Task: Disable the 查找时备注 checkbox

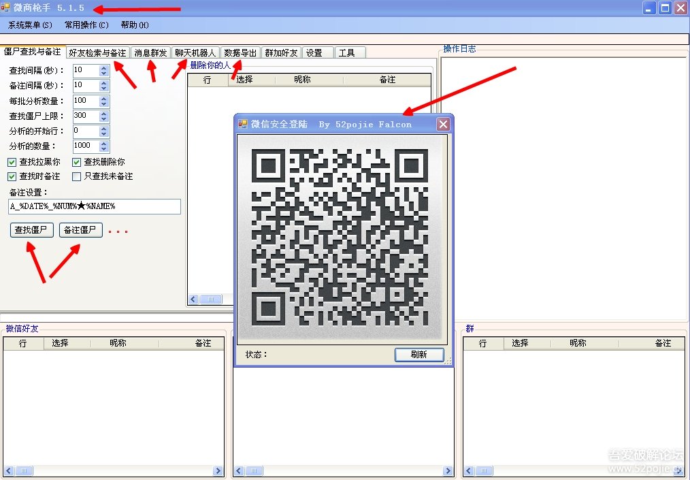Action: tap(12, 176)
